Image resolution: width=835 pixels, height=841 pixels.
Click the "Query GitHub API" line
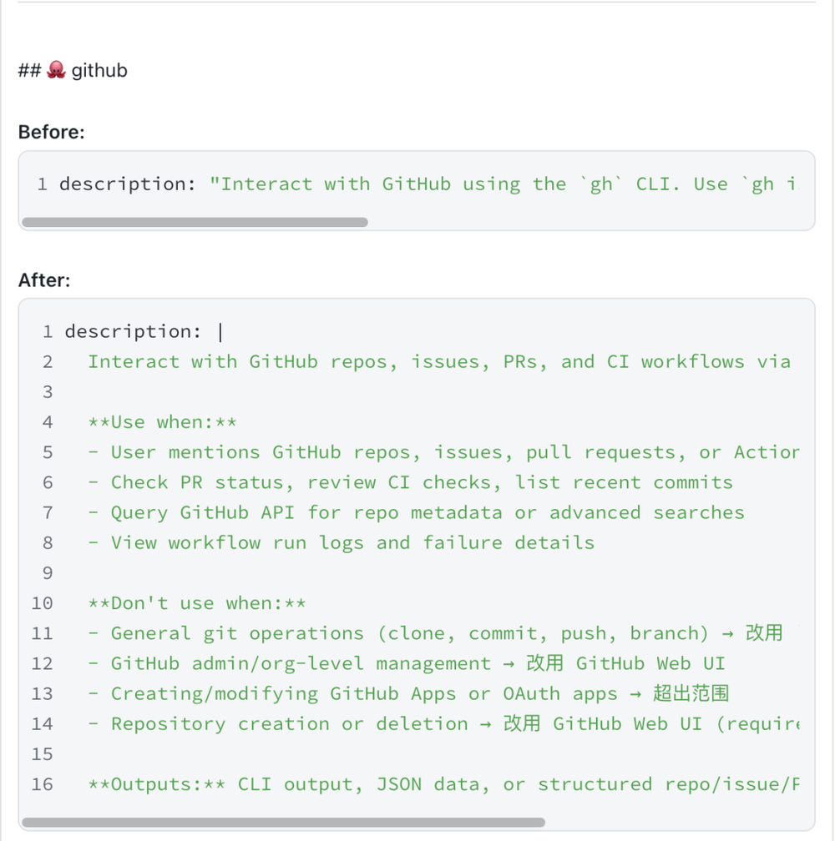416,512
